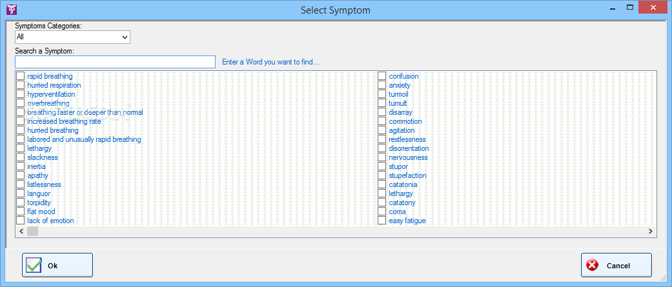Toggle the 'easy fatigue' checkbox

point(382,221)
